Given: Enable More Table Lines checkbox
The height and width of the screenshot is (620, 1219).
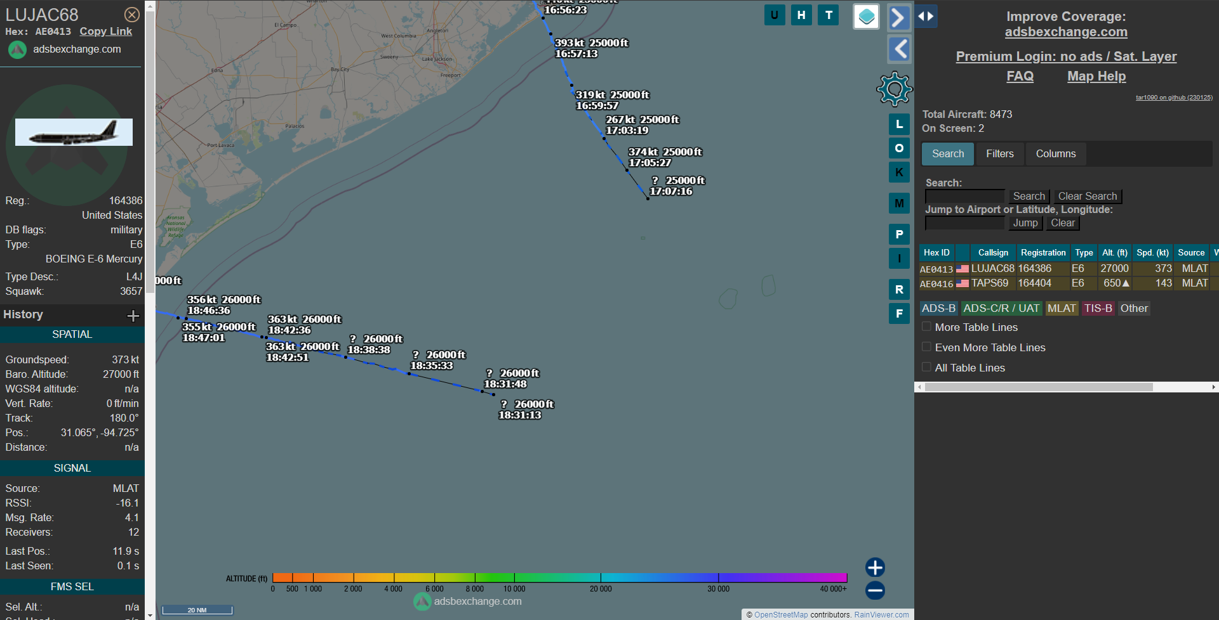Looking at the screenshot, I should click(x=926, y=326).
